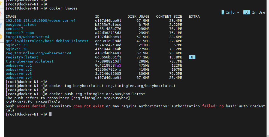This screenshot has height=137, width=269.
Task: Click the 73.7MB content size value
Action: [x=176, y=61]
